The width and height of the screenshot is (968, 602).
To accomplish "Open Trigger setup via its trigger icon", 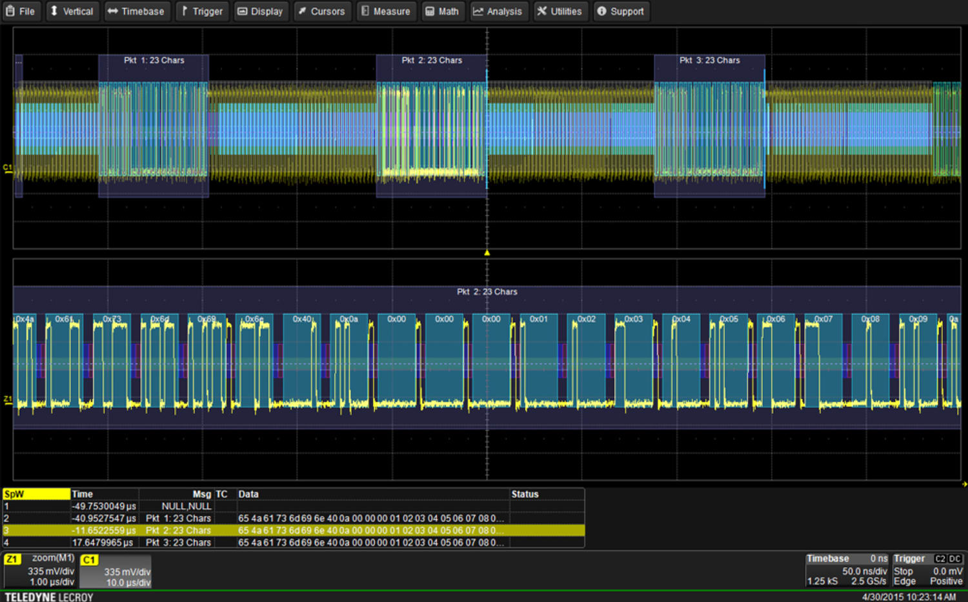I will pyautogui.click(x=184, y=11).
